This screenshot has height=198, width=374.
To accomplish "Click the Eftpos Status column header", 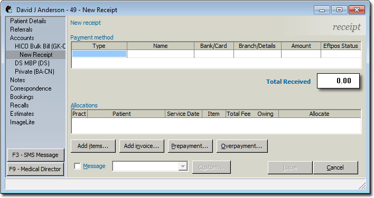I will click(x=341, y=46).
